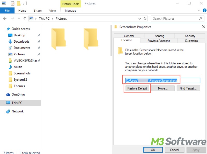Open Screenshots folder in navigation pane
The image size is (207, 154).
click(22, 73)
